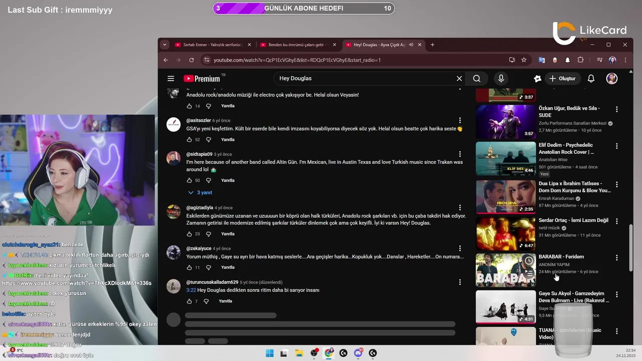Open a new browser tab
642x361 pixels.
(x=432, y=45)
